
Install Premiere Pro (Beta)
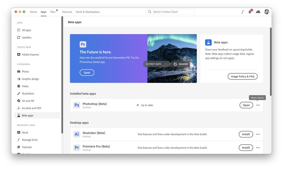[x=246, y=148]
